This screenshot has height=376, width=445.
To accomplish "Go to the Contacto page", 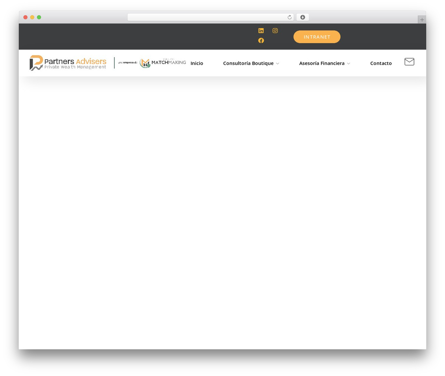I will pos(381,63).
